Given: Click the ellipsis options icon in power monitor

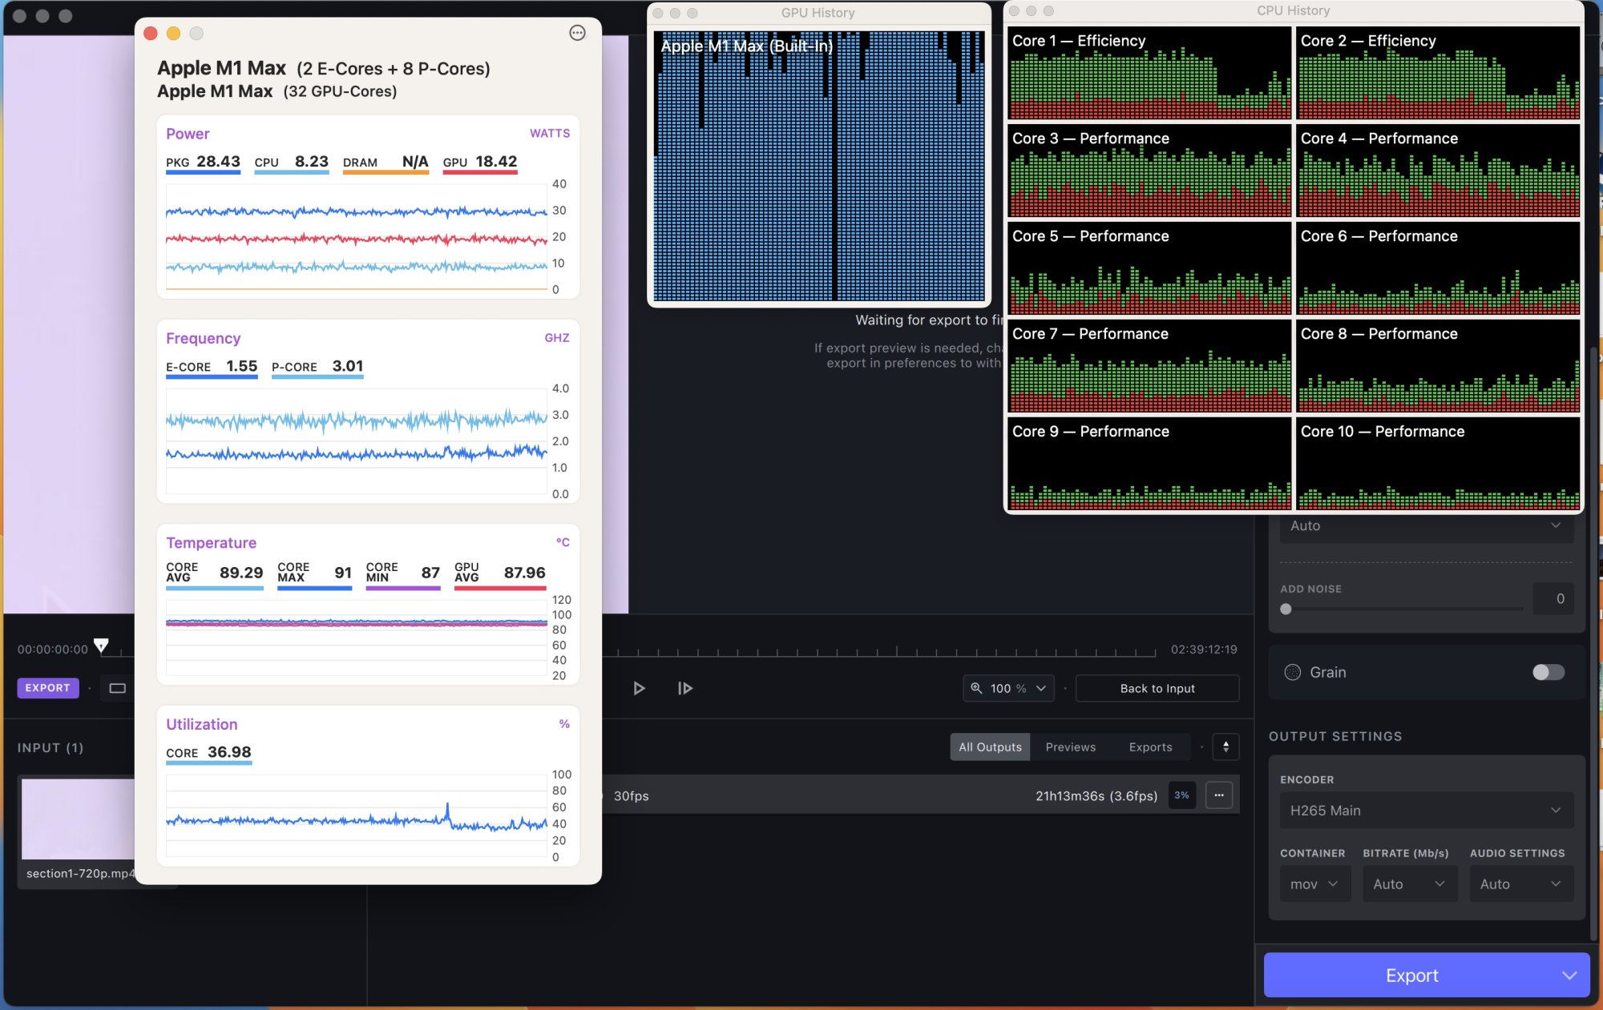Looking at the screenshot, I should 577,33.
